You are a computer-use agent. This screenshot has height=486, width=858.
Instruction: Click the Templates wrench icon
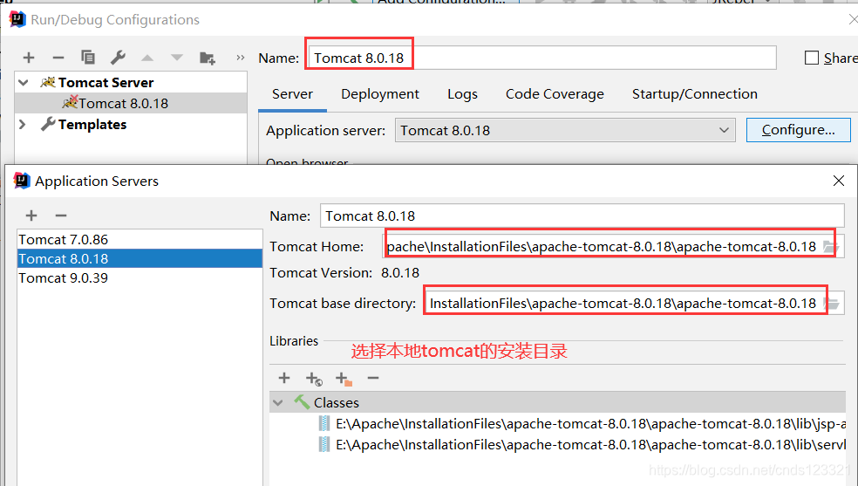click(48, 124)
